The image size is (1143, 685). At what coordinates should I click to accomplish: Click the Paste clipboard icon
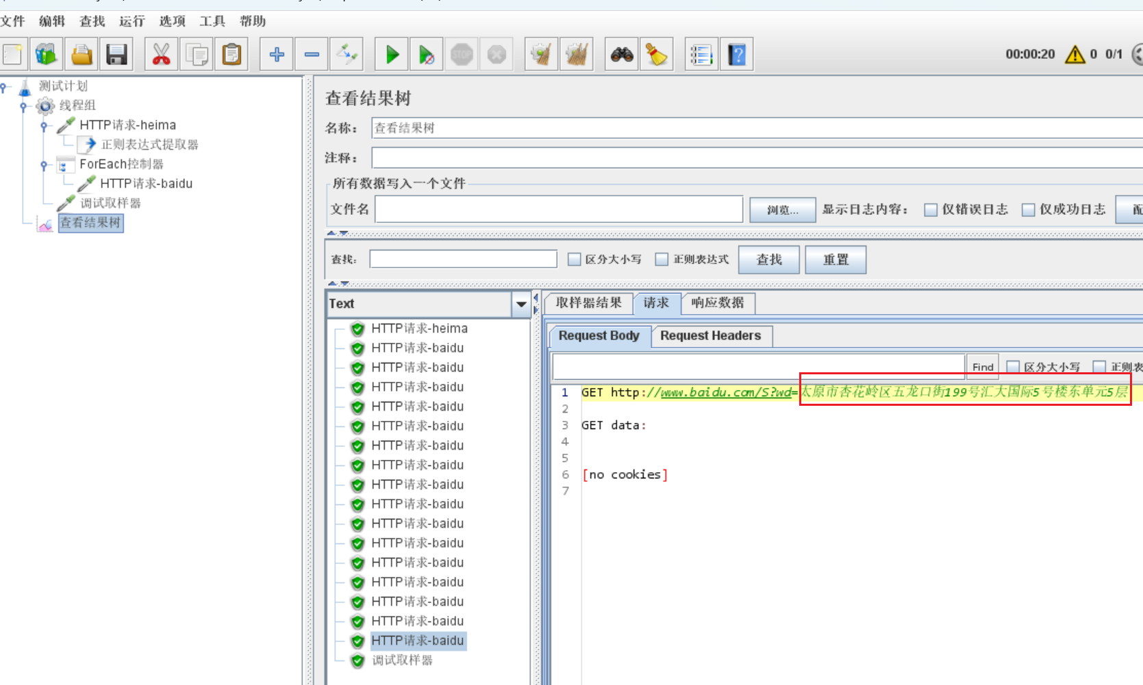coord(231,54)
